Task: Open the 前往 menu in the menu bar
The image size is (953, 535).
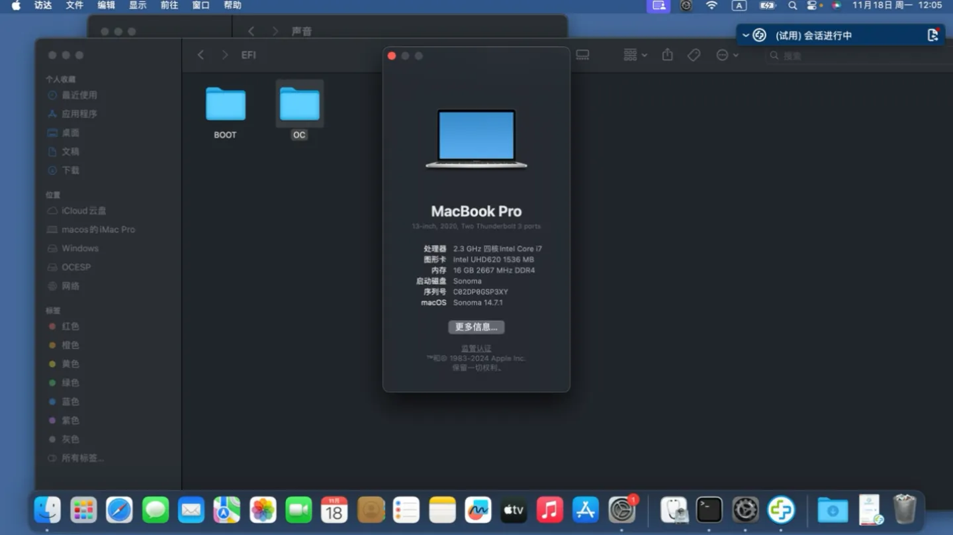Action: pos(168,6)
